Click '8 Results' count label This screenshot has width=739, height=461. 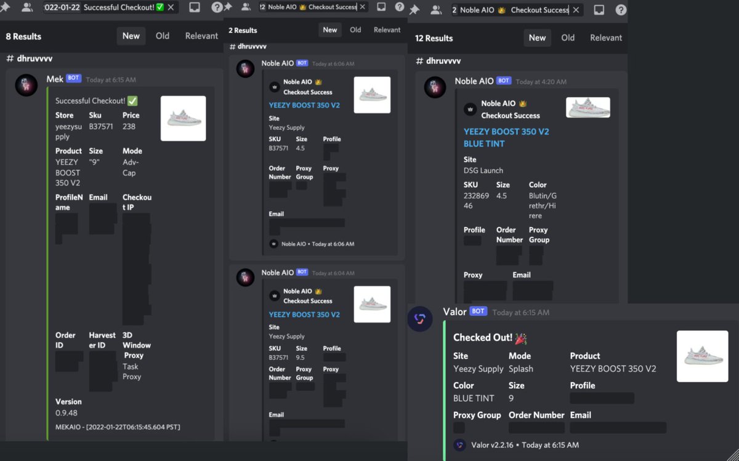pos(23,36)
